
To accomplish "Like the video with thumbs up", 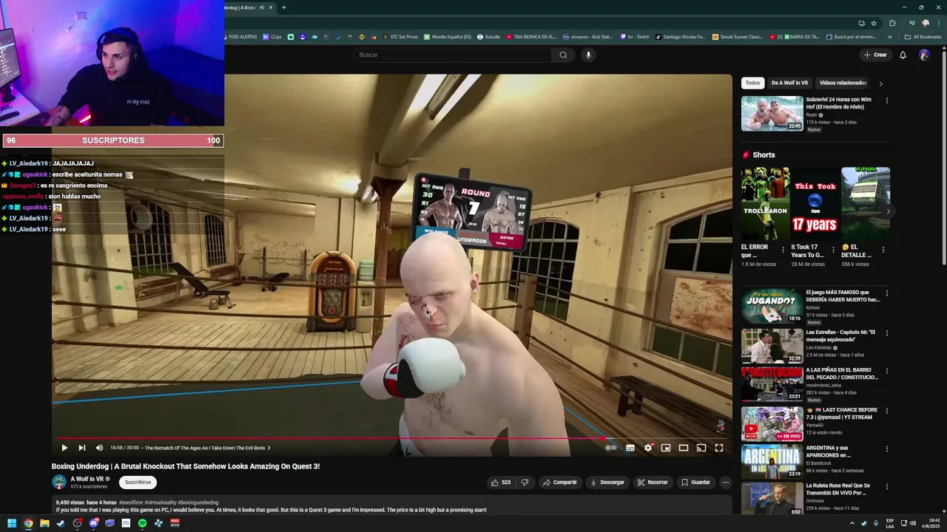I will tap(501, 482).
